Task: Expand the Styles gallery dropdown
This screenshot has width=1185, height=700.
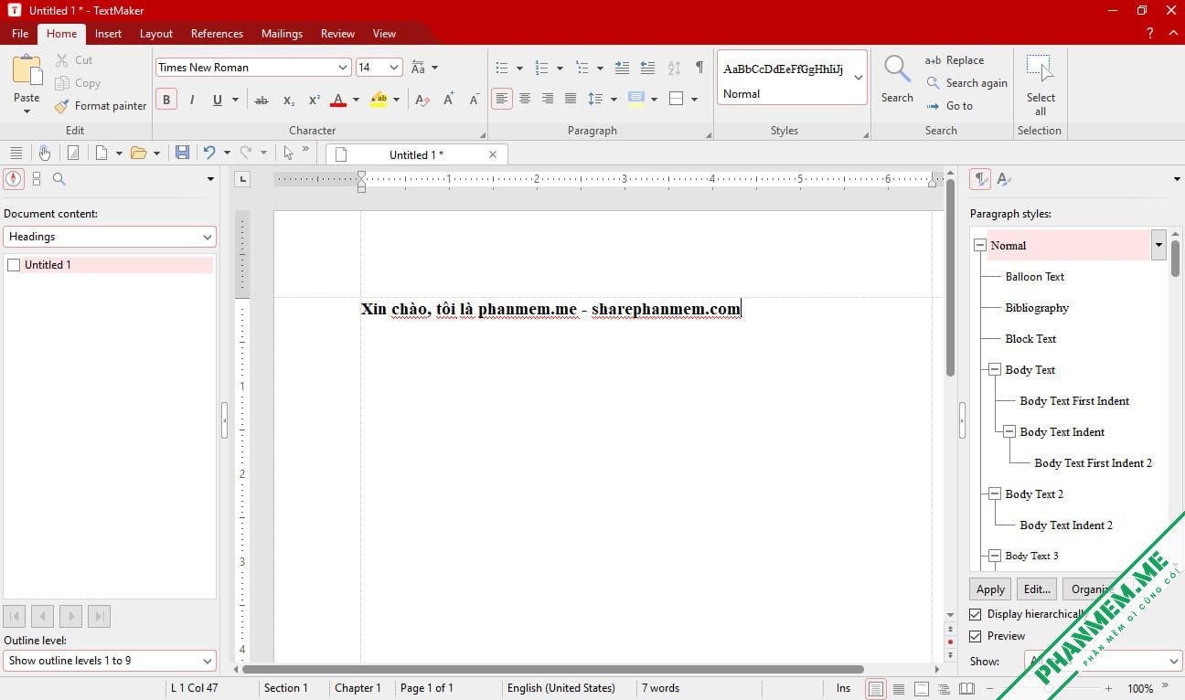Action: 859,78
